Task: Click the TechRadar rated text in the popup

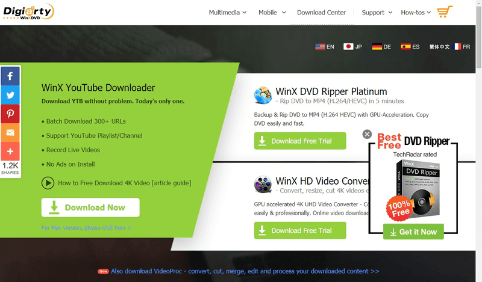Action: [x=415, y=155]
